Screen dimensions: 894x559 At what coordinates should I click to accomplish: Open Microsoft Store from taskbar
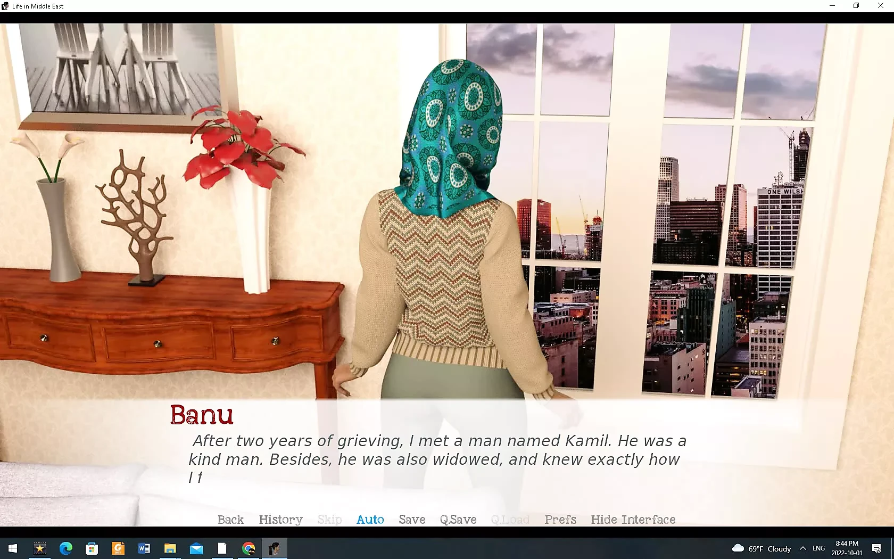92,548
